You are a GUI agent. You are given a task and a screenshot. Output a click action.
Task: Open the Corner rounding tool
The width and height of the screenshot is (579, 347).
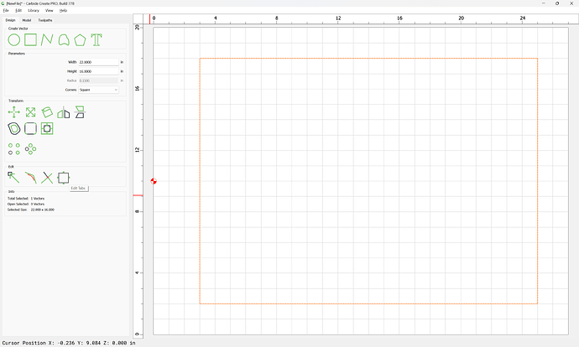pos(31,129)
